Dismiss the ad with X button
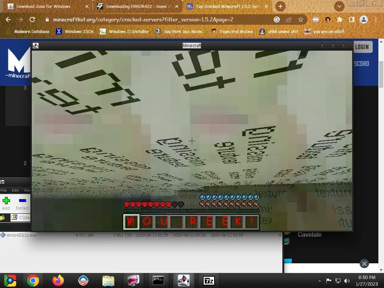Viewport: 384px width, 288px height. point(364,264)
